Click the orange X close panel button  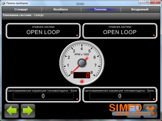(x=150, y=111)
